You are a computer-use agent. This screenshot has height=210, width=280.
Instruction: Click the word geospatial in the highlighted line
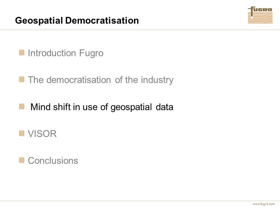tap(131, 108)
